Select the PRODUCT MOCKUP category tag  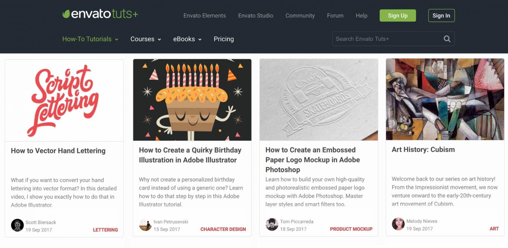[351, 229]
